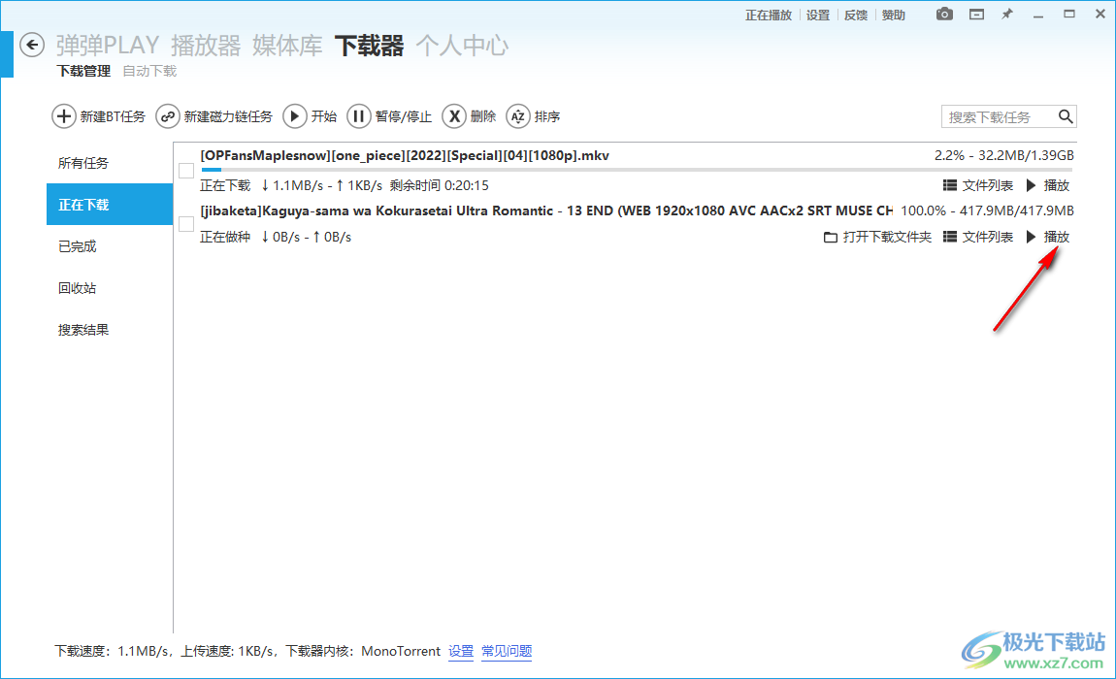This screenshot has height=679, width=1116.
Task: Open 设置 from the top bar
Action: coord(818,15)
